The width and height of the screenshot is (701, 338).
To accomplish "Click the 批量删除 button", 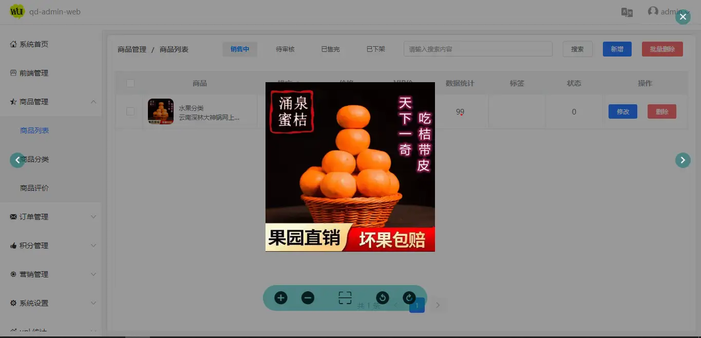I will click(x=662, y=49).
